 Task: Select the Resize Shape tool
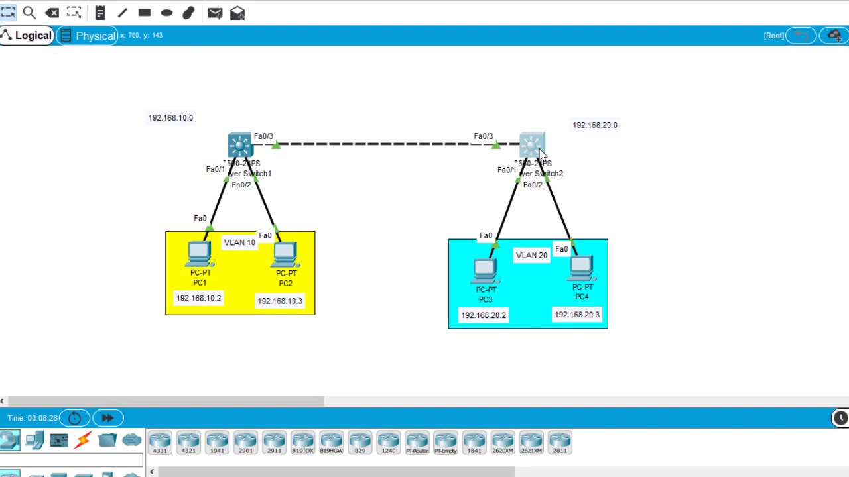click(x=74, y=13)
